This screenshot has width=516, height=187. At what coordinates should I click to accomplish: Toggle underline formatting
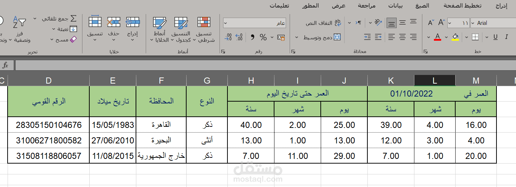pos(496,37)
